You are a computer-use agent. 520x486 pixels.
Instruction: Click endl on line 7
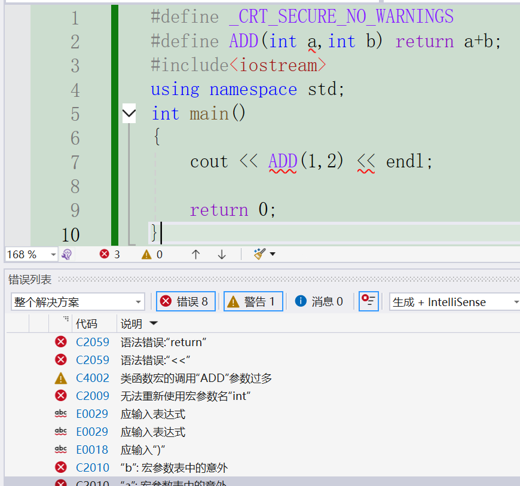(x=405, y=161)
